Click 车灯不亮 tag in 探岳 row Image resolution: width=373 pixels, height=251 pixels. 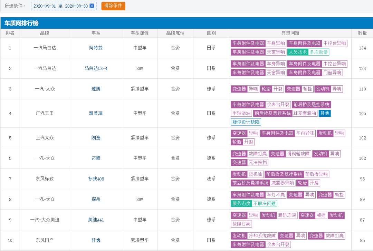276,195
